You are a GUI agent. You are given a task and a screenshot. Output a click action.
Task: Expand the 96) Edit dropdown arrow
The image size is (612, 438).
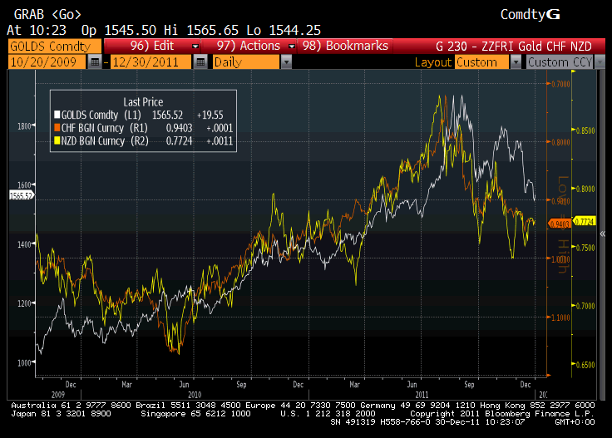coord(195,47)
